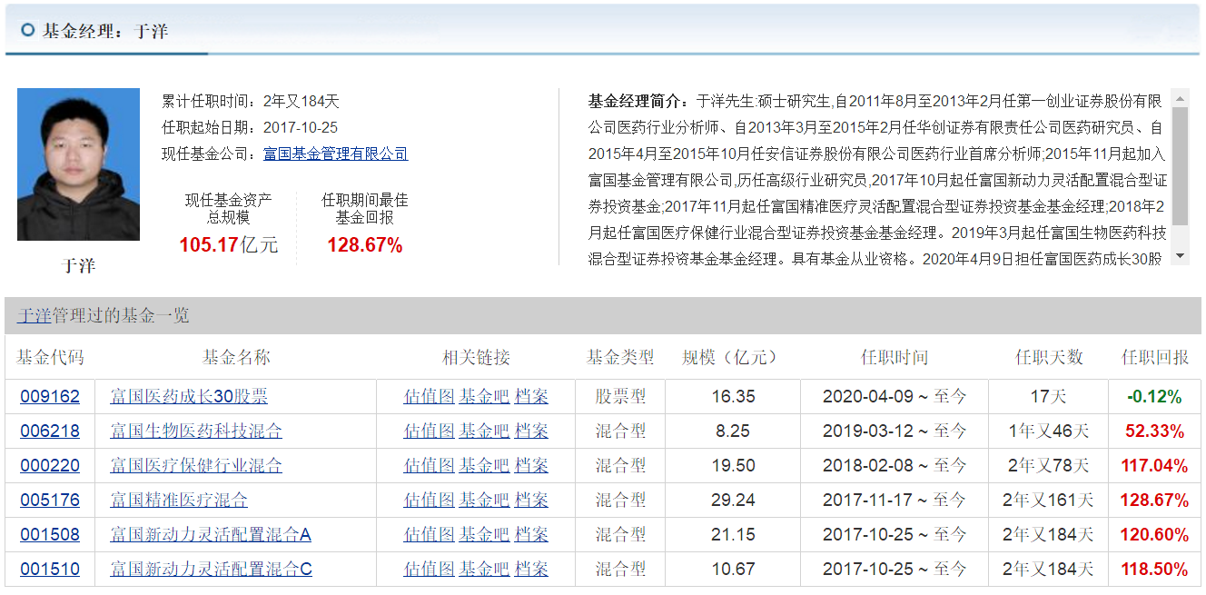Open fund code 001508
Viewport: 1206px width, 595px height.
point(50,535)
